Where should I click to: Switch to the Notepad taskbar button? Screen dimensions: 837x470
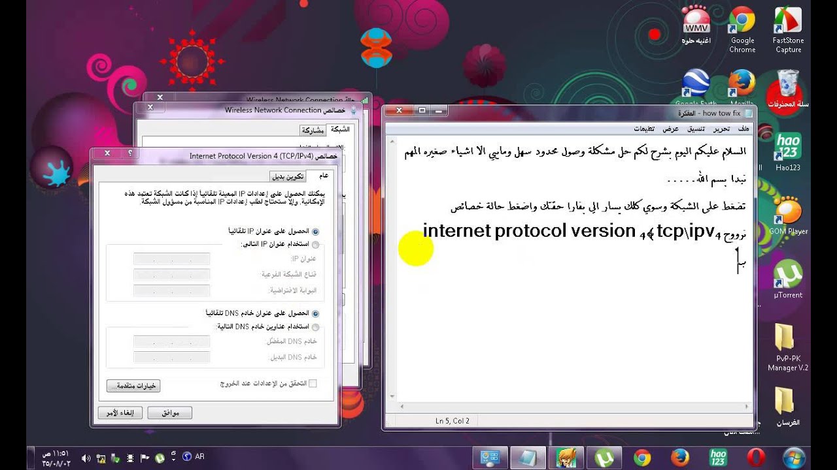[x=527, y=458]
